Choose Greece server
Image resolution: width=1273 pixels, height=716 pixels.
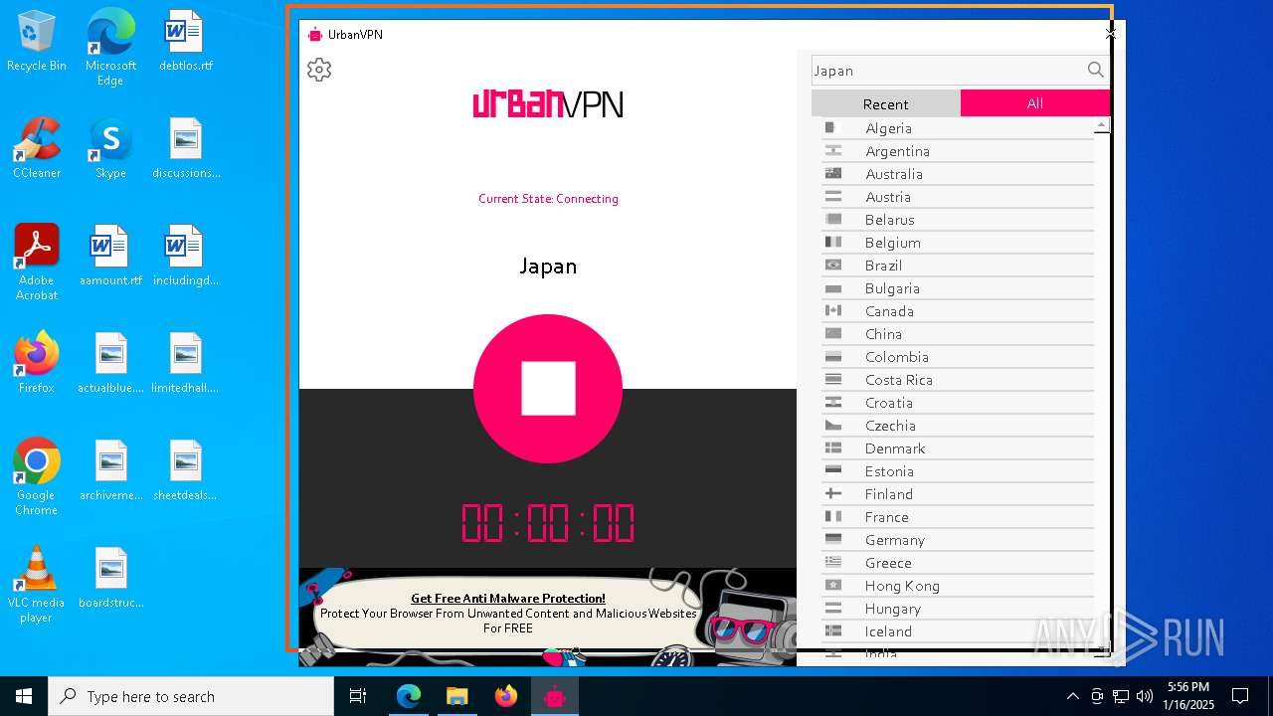(x=958, y=563)
